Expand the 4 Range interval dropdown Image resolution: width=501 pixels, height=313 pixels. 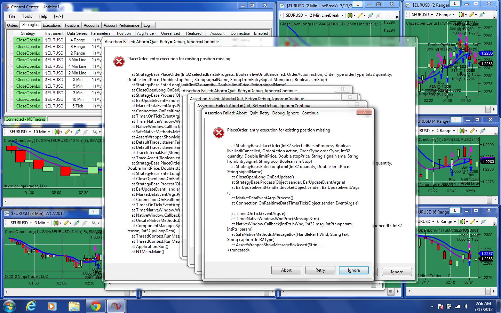446,131
